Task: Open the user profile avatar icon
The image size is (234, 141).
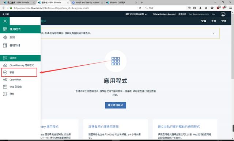Action: point(223,14)
